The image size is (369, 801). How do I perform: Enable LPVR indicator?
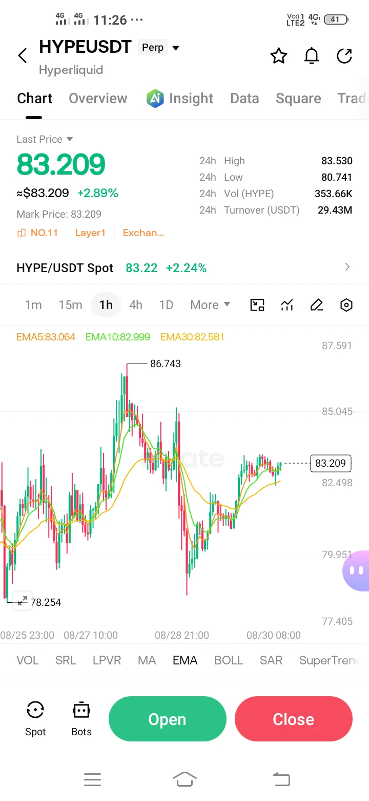tap(107, 660)
